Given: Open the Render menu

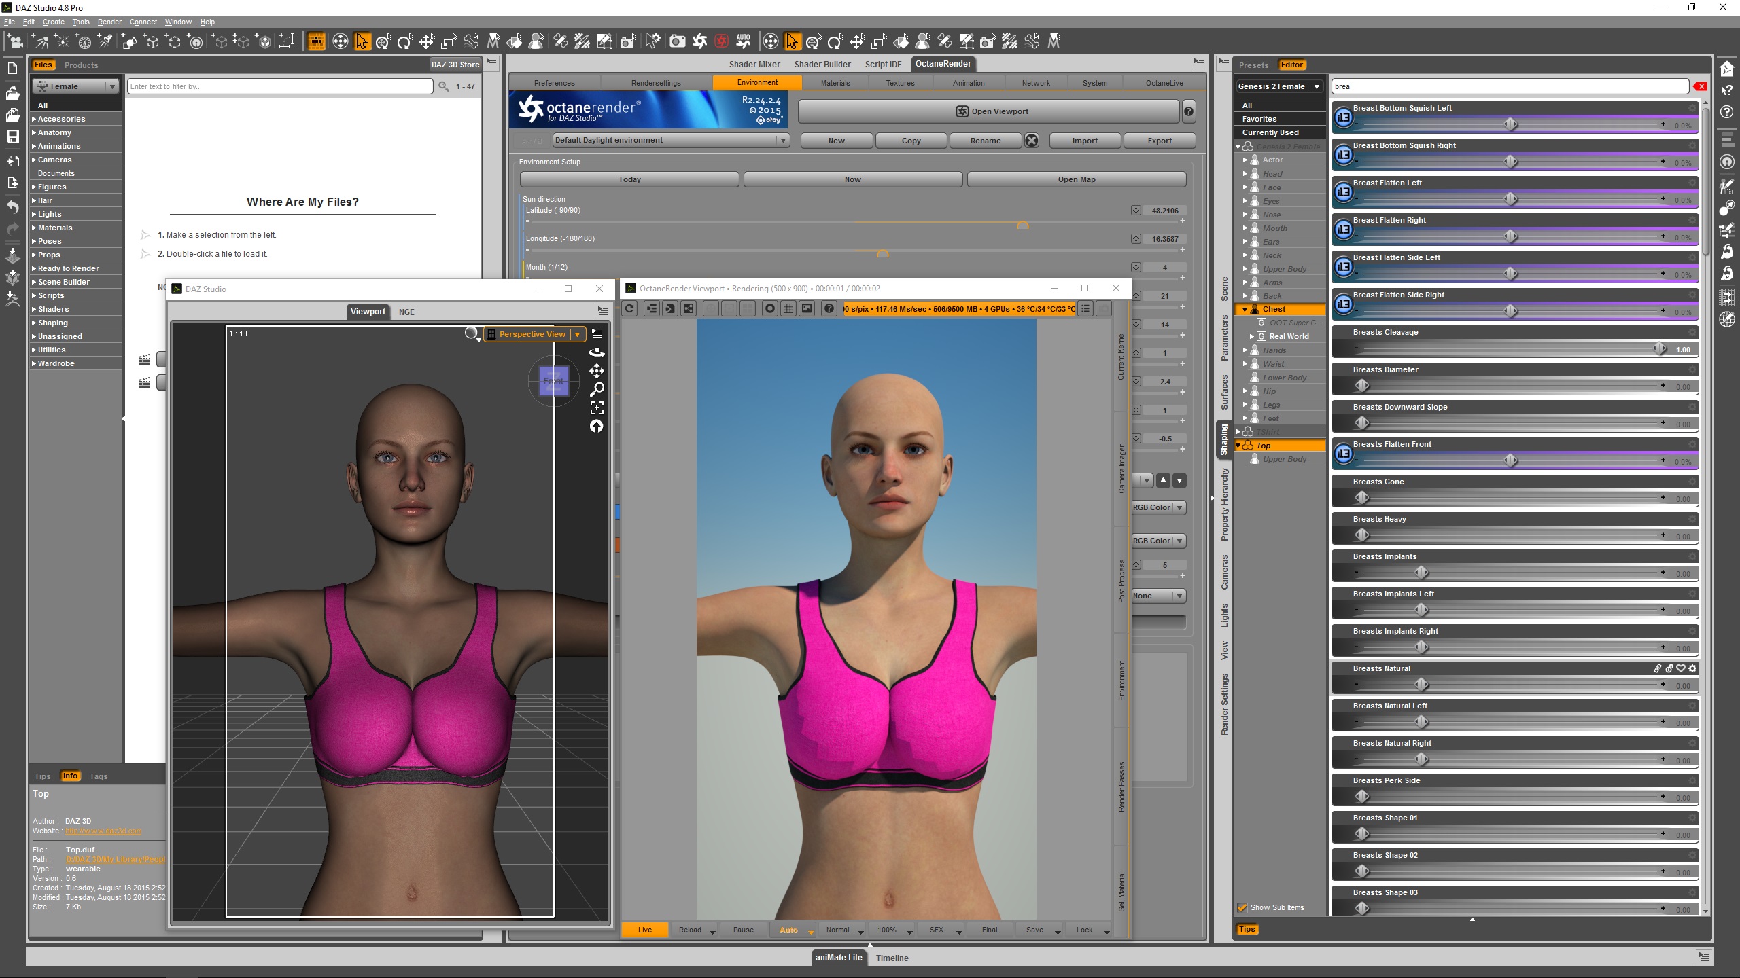Looking at the screenshot, I should coord(109,22).
